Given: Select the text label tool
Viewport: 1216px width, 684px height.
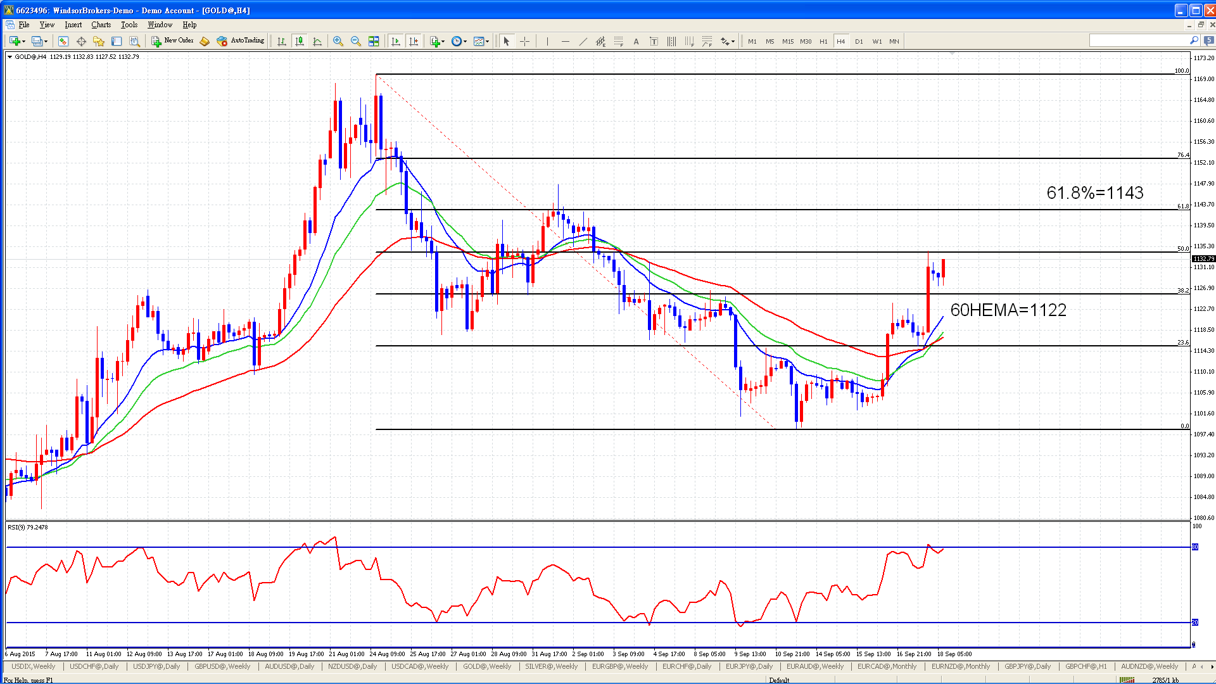Looking at the screenshot, I should coord(636,41).
